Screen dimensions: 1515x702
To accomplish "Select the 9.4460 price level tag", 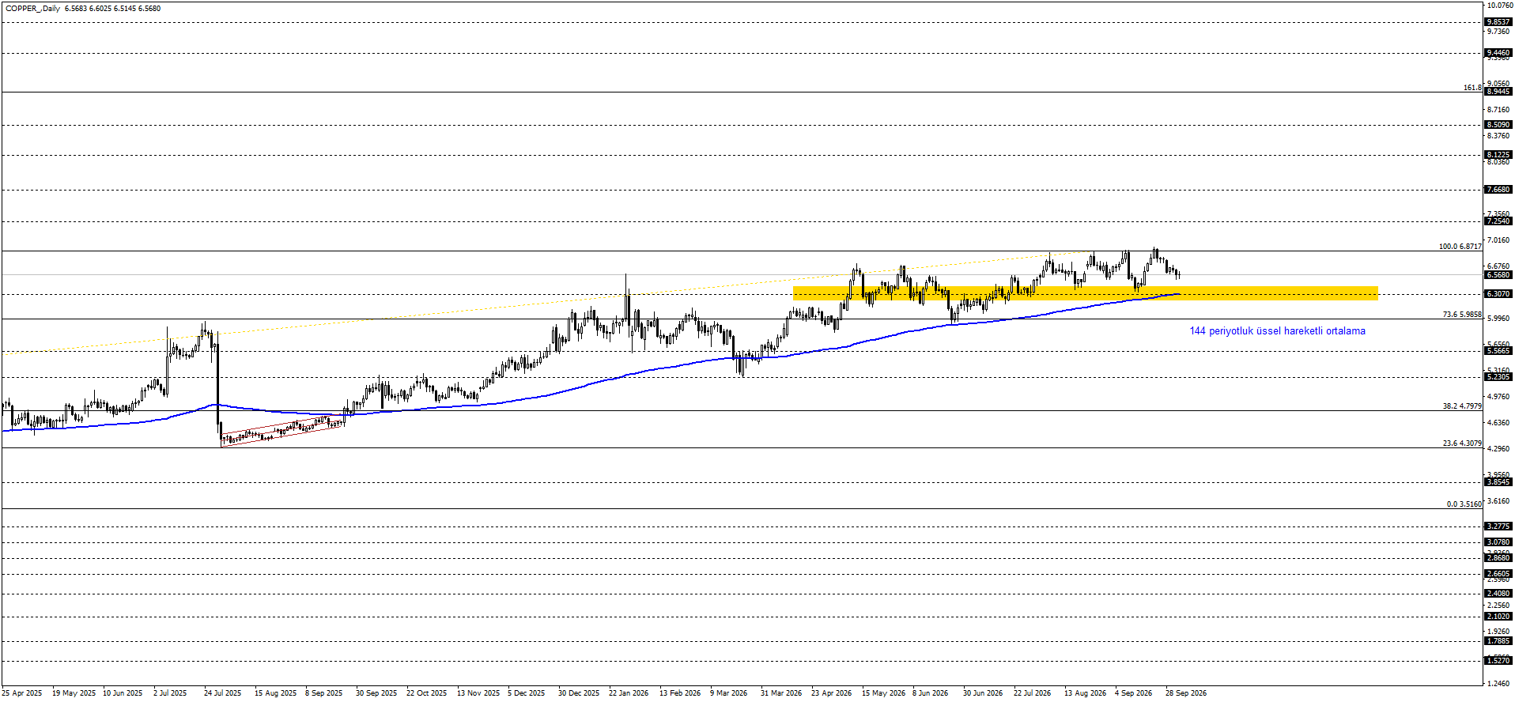I will point(1498,53).
